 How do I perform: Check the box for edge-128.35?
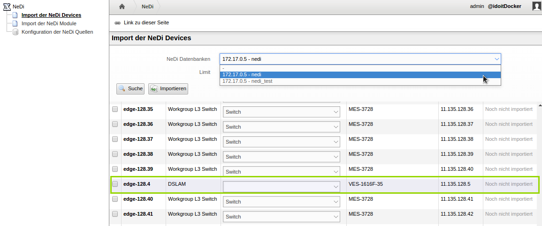coord(115,109)
